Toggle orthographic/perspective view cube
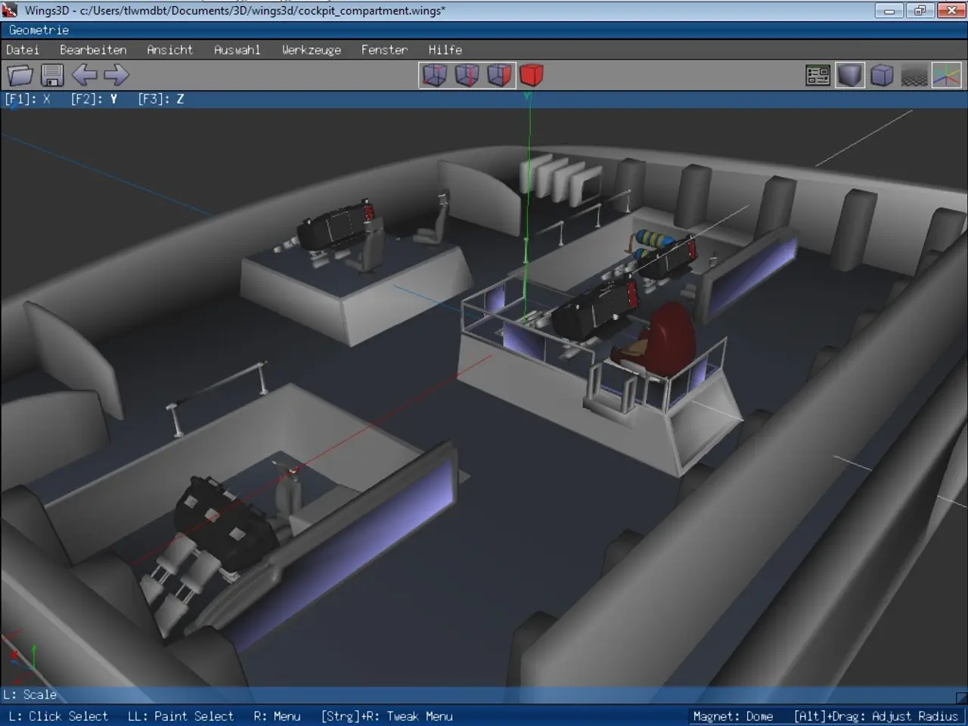 pos(882,75)
